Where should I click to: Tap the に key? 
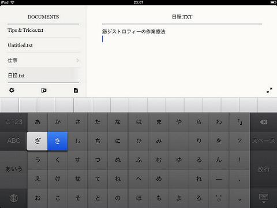coord(118,141)
